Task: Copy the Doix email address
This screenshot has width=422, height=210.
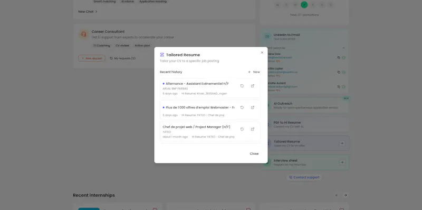Action: coord(339,57)
